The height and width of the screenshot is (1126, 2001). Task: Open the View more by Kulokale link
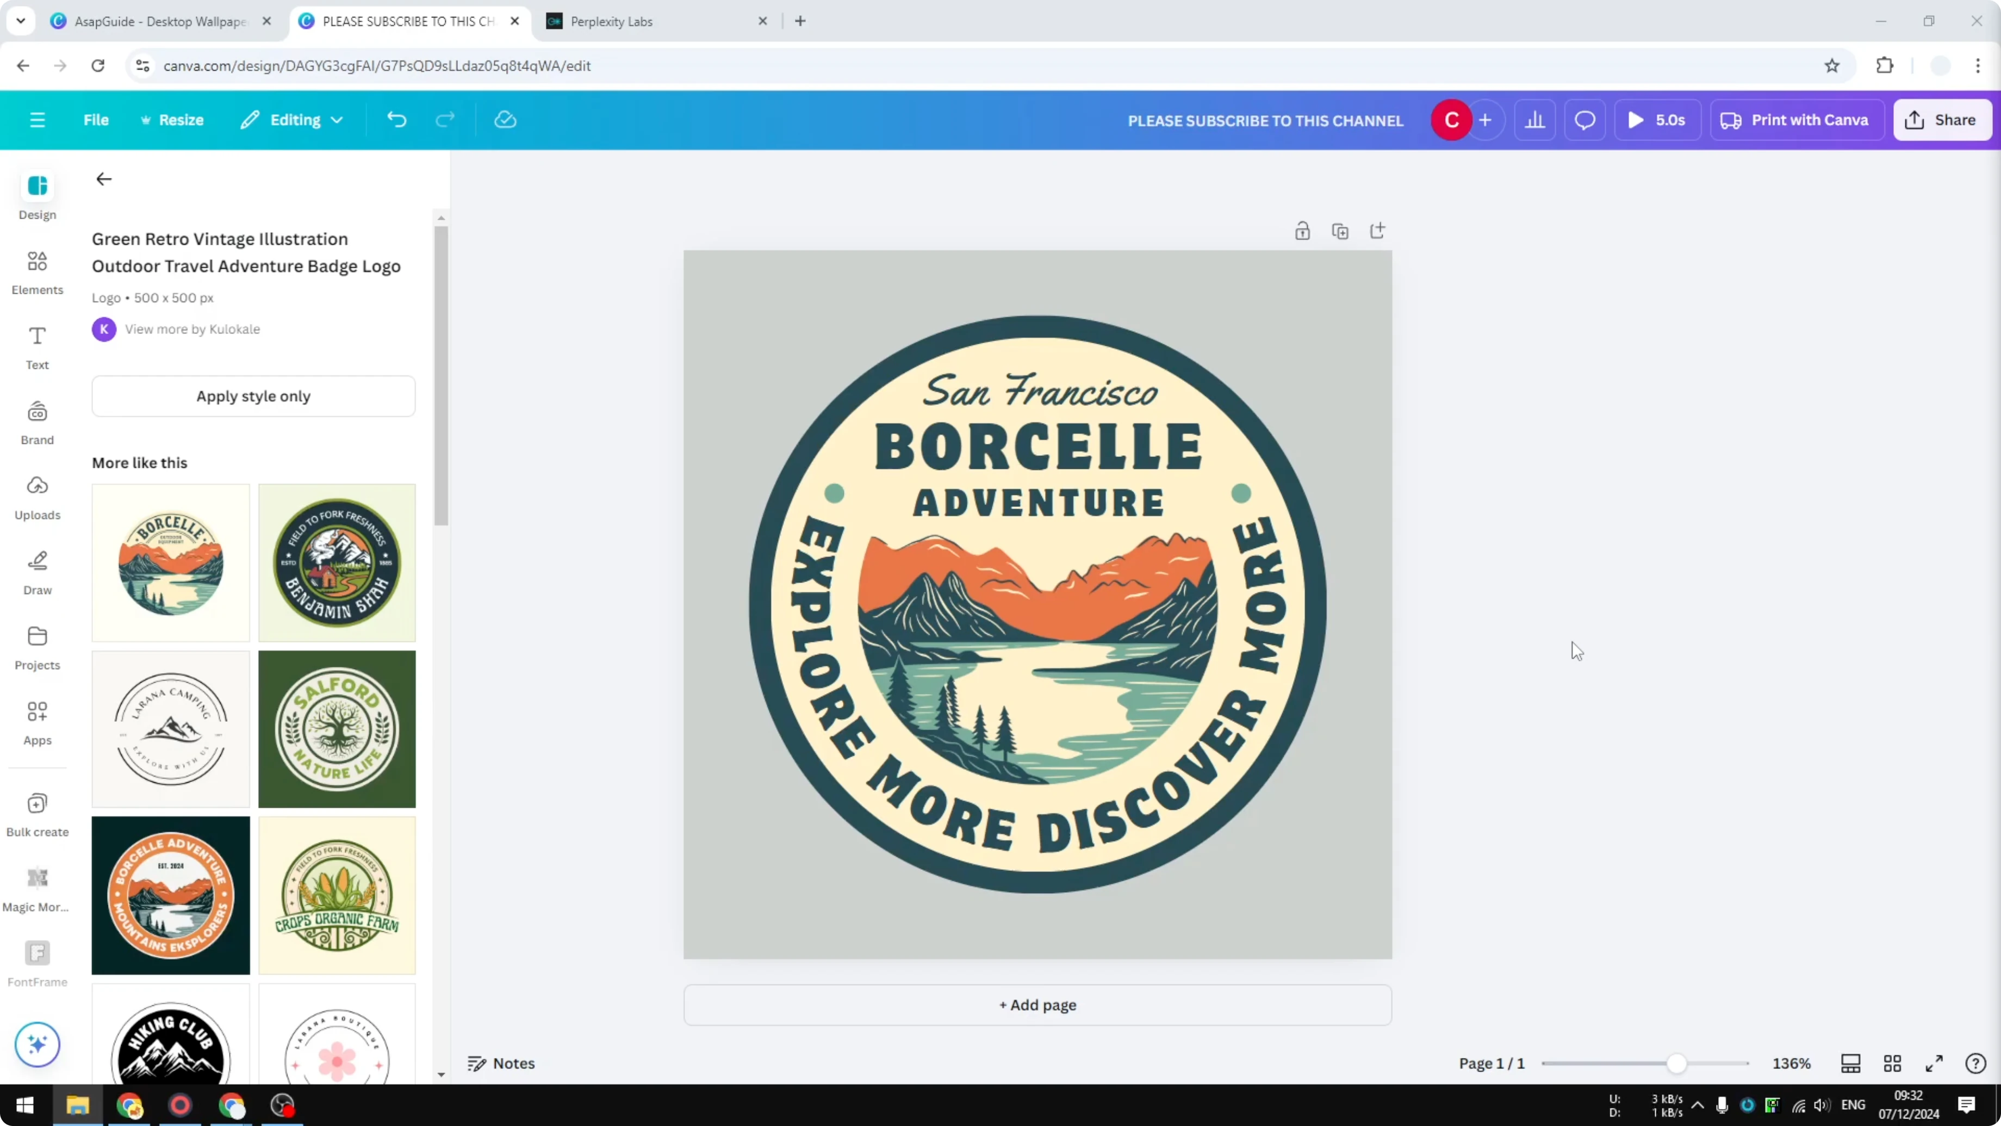tap(192, 329)
